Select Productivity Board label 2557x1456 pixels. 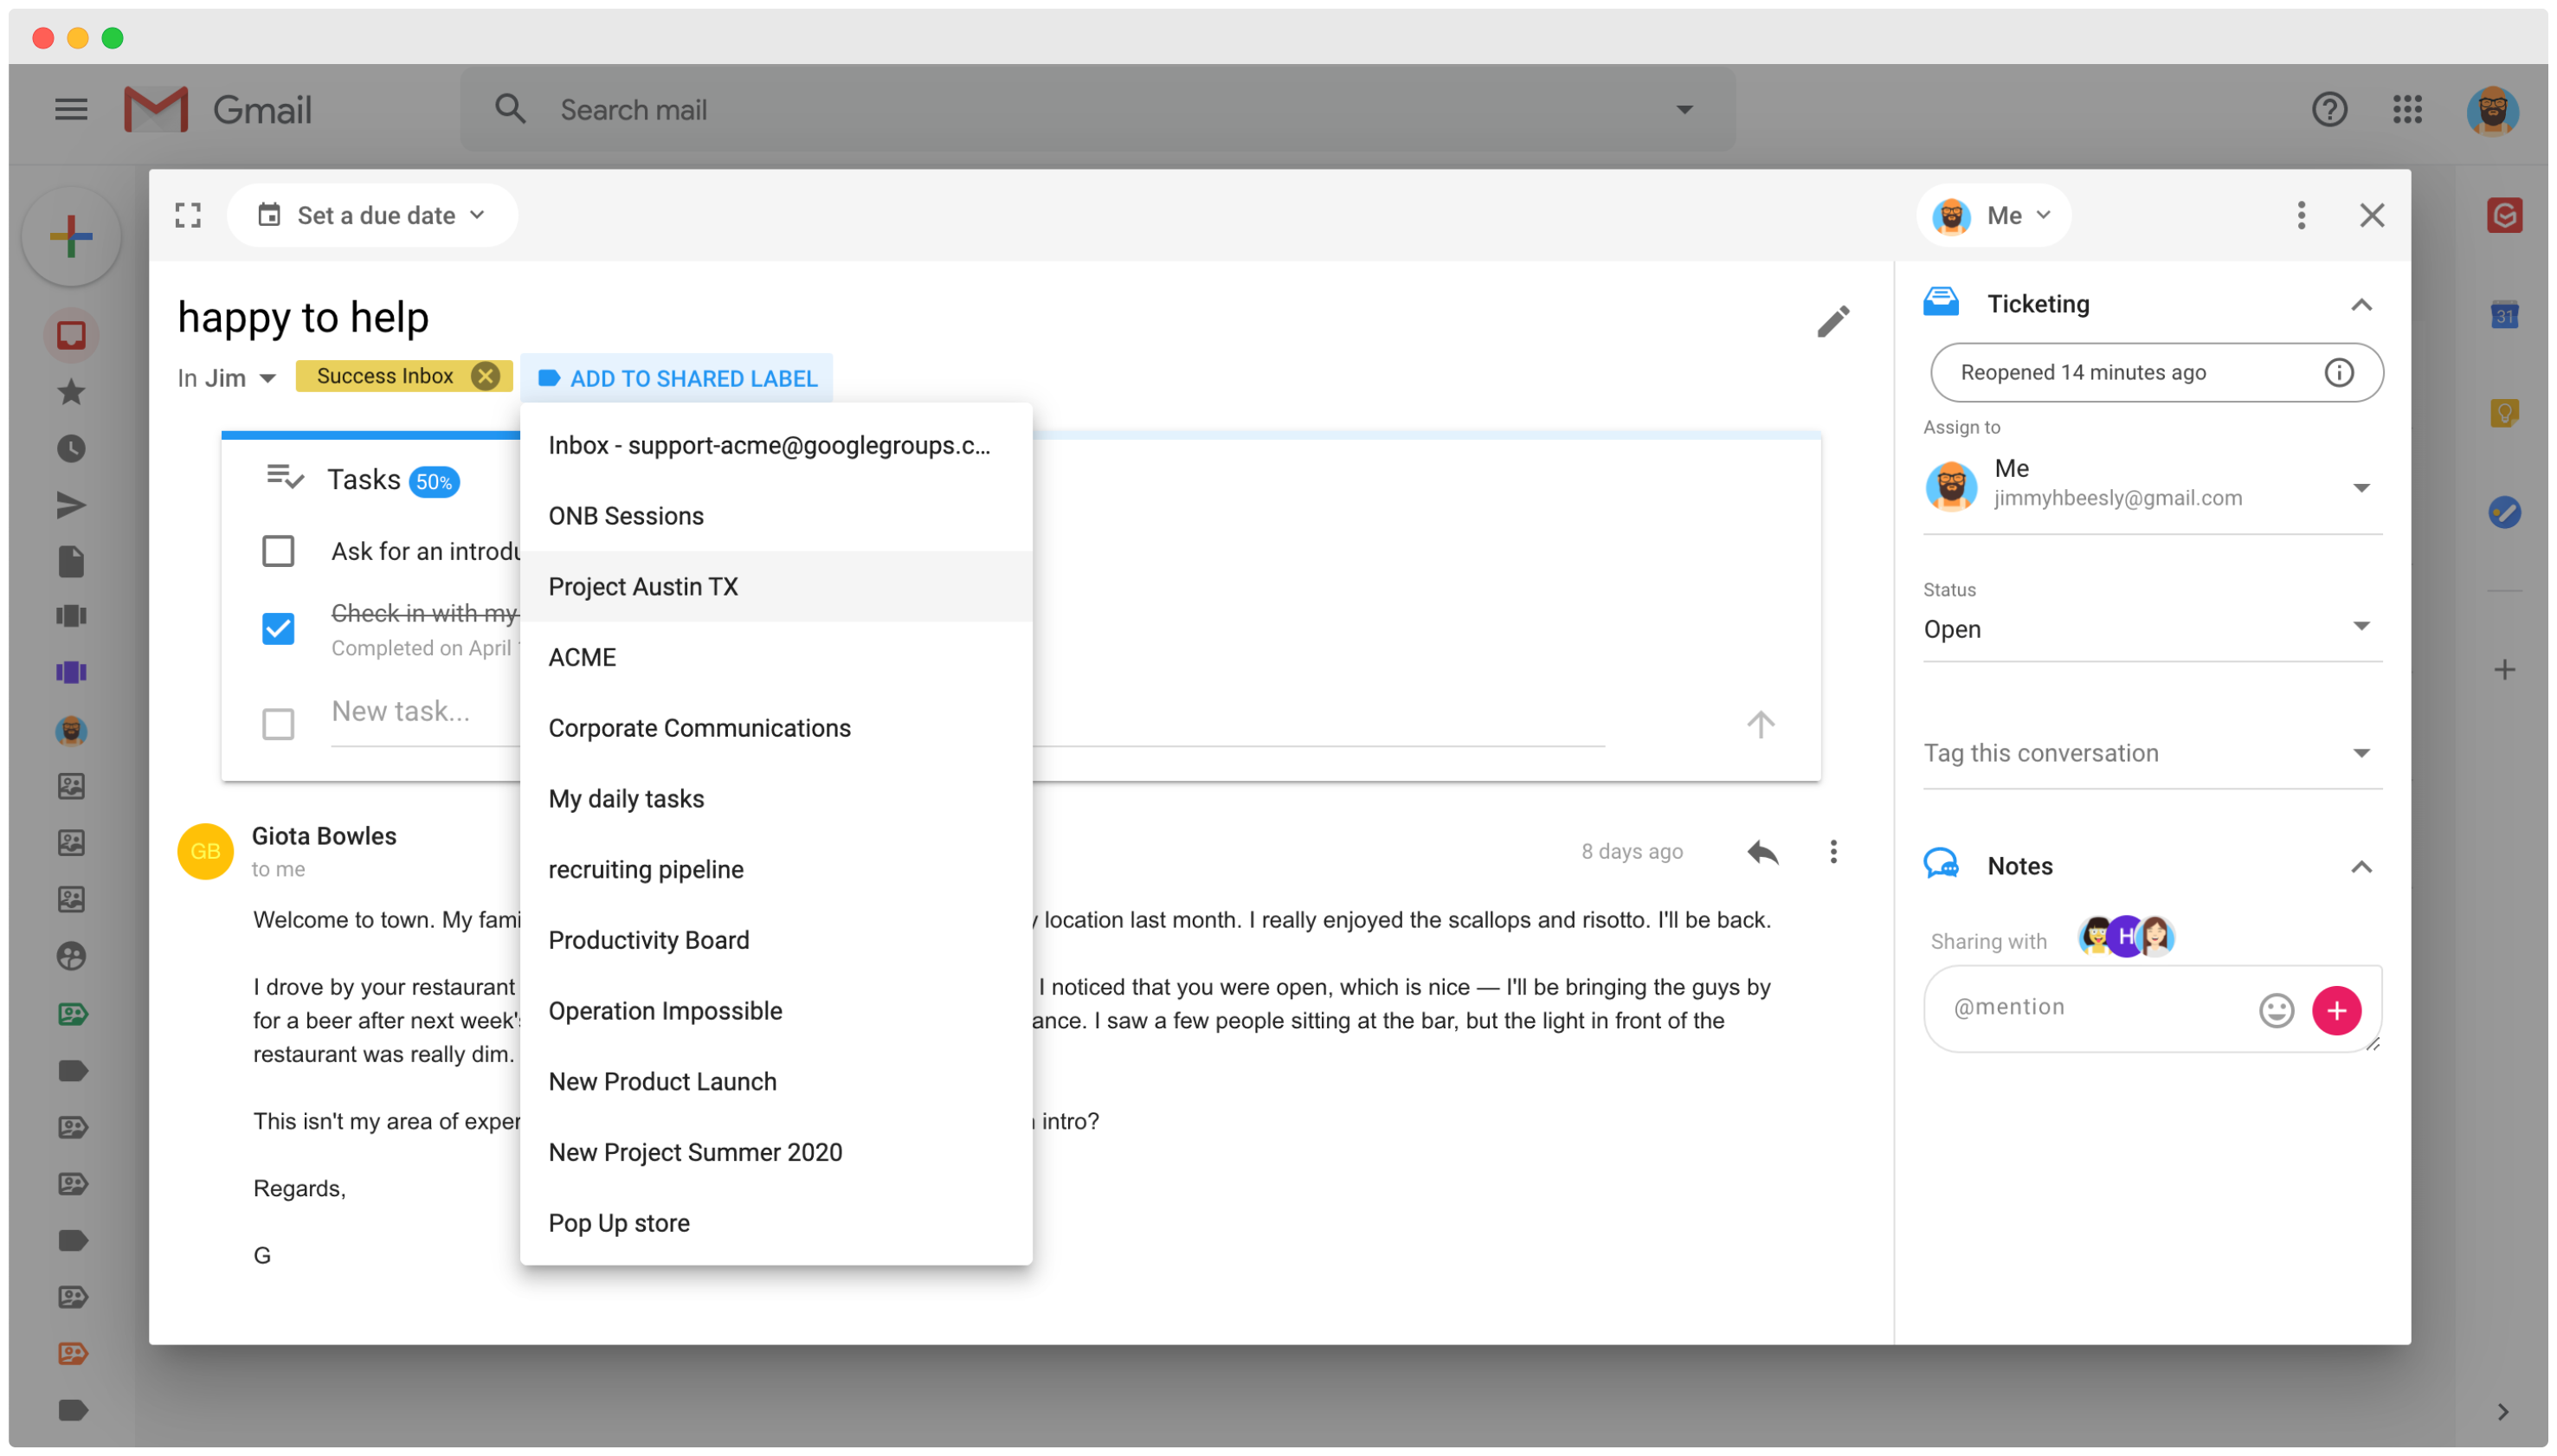[x=775, y=940]
